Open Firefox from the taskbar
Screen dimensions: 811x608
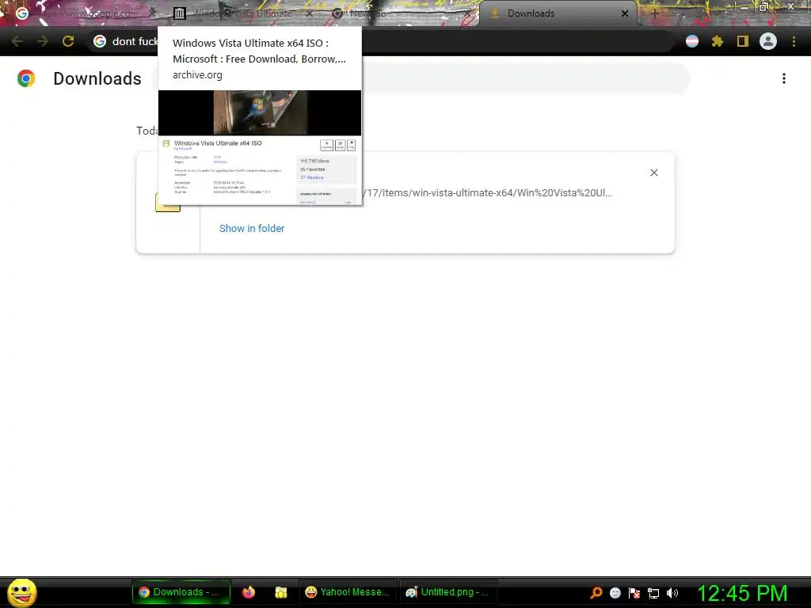click(249, 592)
